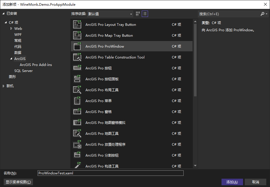This screenshot has width=270, height=187.
Task: Select 数据 category in the tree
Action: 18,52
